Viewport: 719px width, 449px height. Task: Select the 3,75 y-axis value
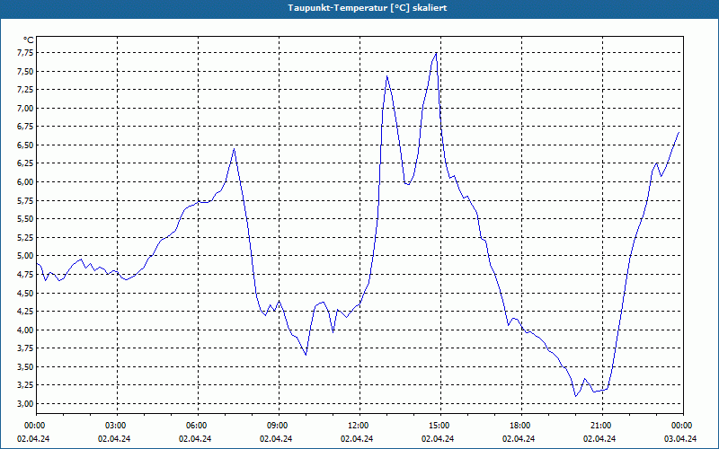[x=25, y=348]
